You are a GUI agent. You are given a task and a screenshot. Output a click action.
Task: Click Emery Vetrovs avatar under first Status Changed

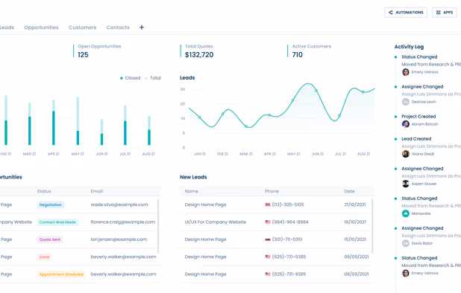coord(406,72)
